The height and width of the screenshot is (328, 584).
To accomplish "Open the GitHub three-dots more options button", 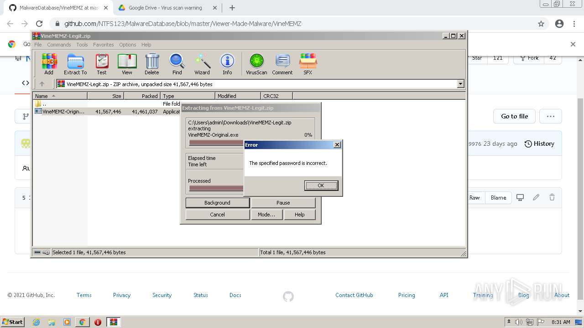I will point(550,116).
